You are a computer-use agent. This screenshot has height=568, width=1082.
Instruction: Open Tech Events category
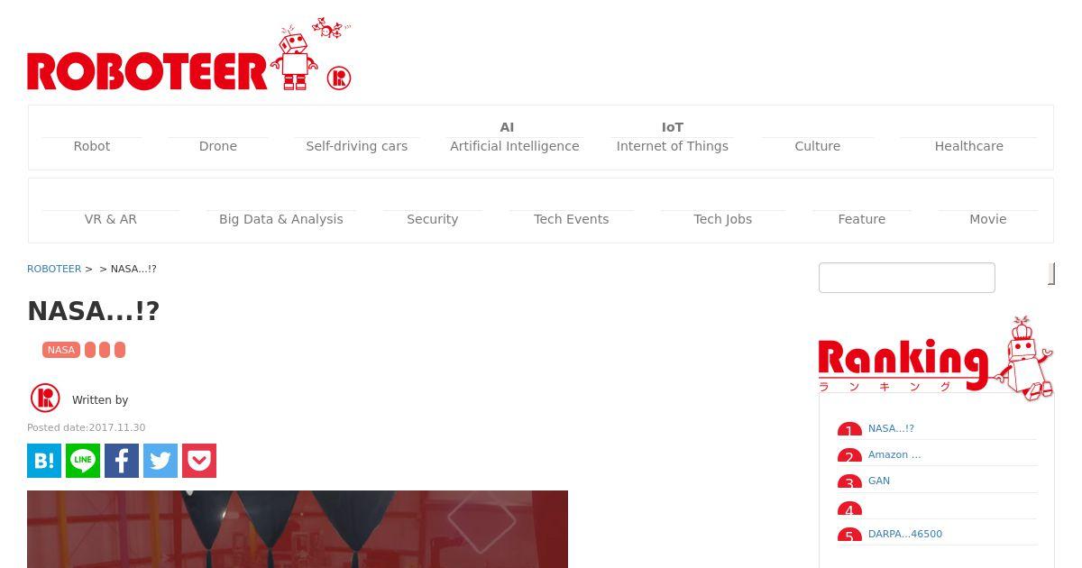[572, 219]
